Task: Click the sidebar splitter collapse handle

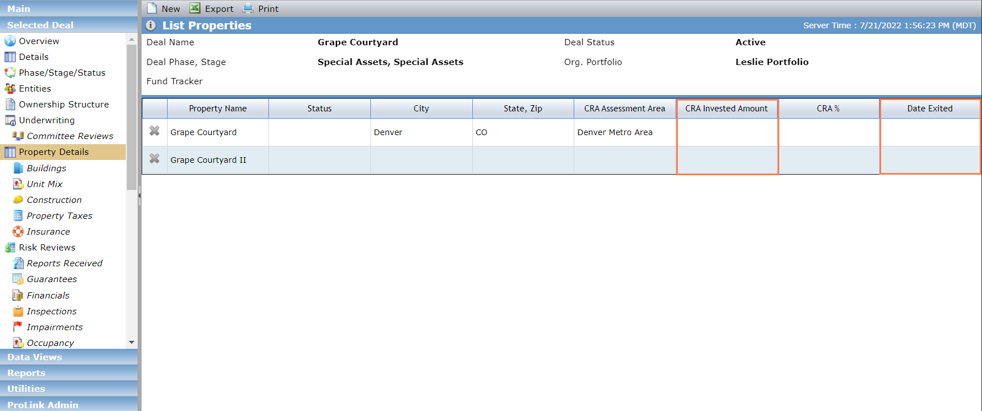Action: (x=139, y=196)
